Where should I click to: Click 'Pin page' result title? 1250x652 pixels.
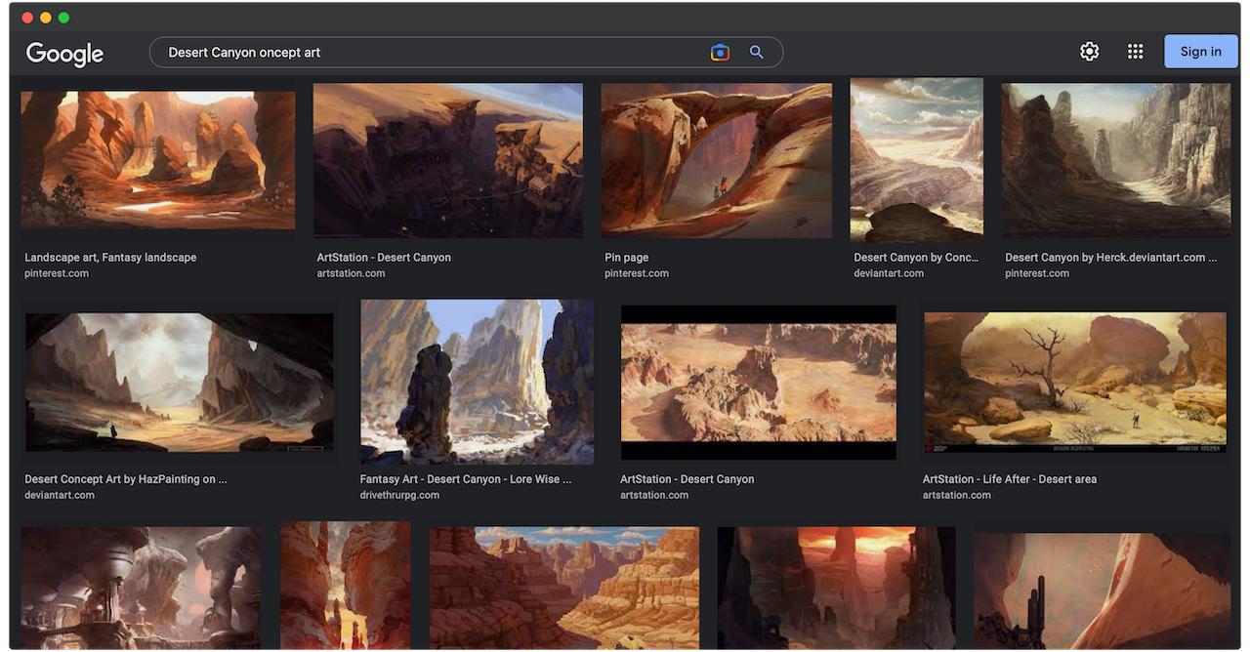pyautogui.click(x=627, y=258)
